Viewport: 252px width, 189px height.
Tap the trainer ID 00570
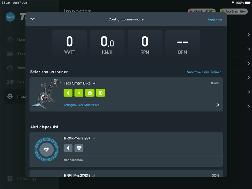point(215,83)
